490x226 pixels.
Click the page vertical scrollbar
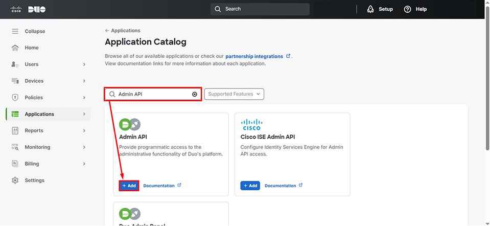click(x=487, y=78)
